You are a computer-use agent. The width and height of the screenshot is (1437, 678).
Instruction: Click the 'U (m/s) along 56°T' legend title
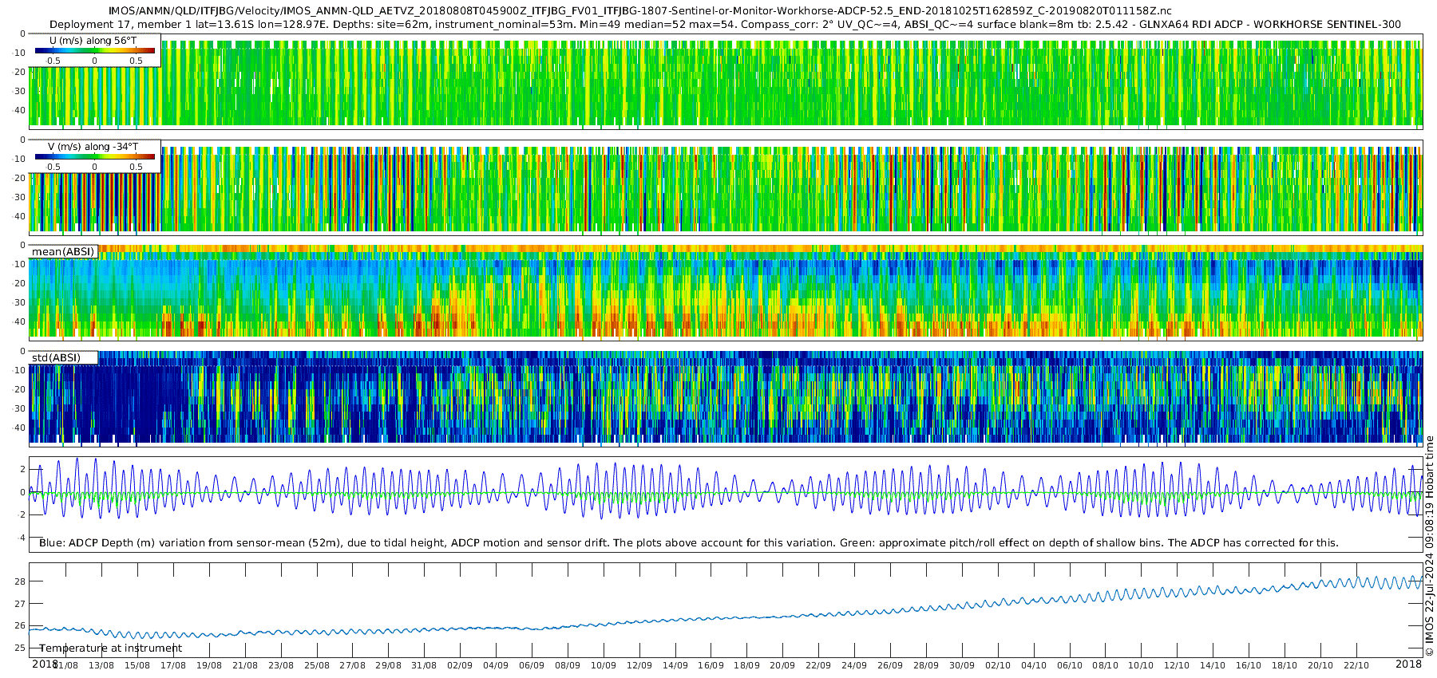coord(93,41)
